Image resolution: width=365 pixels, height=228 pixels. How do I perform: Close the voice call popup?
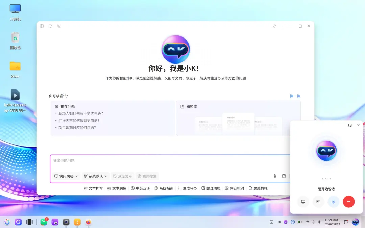(x=358, y=125)
